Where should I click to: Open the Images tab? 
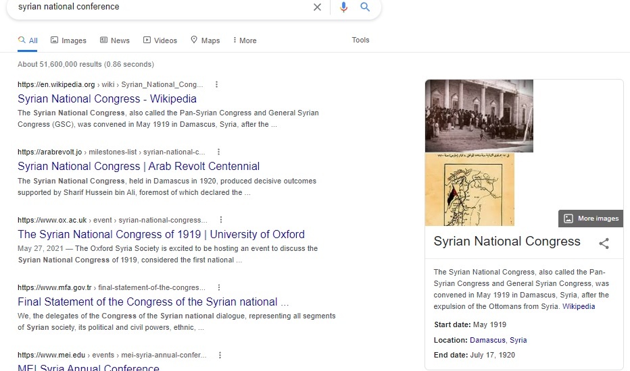[68, 40]
